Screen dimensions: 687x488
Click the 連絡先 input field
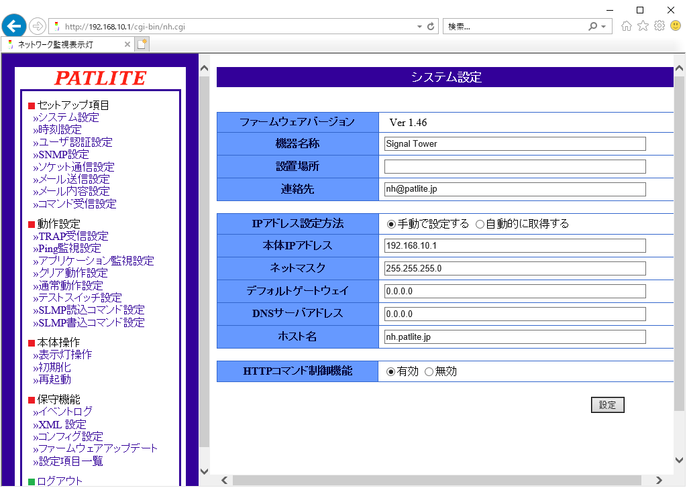click(515, 190)
